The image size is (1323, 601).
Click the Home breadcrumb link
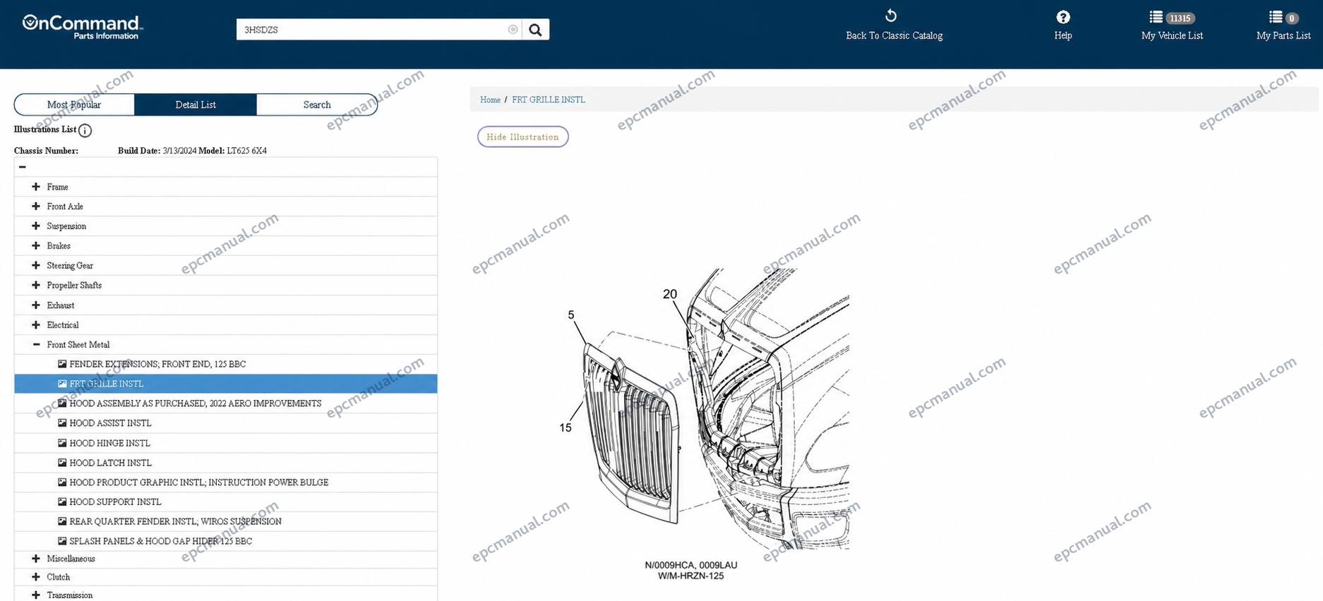[x=490, y=100]
